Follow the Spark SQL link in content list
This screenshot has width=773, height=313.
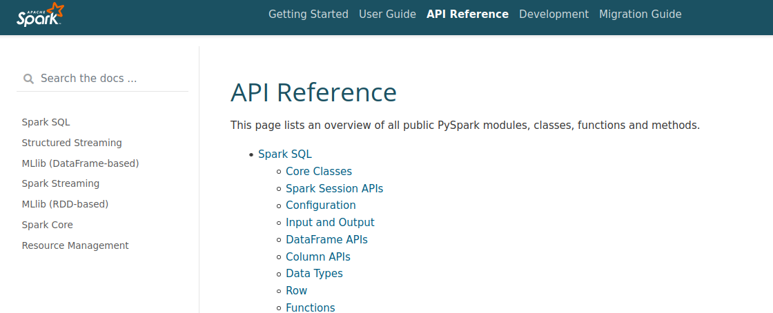point(285,154)
